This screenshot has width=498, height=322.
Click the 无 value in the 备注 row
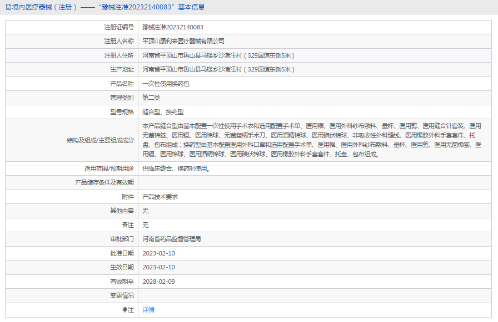(146, 225)
